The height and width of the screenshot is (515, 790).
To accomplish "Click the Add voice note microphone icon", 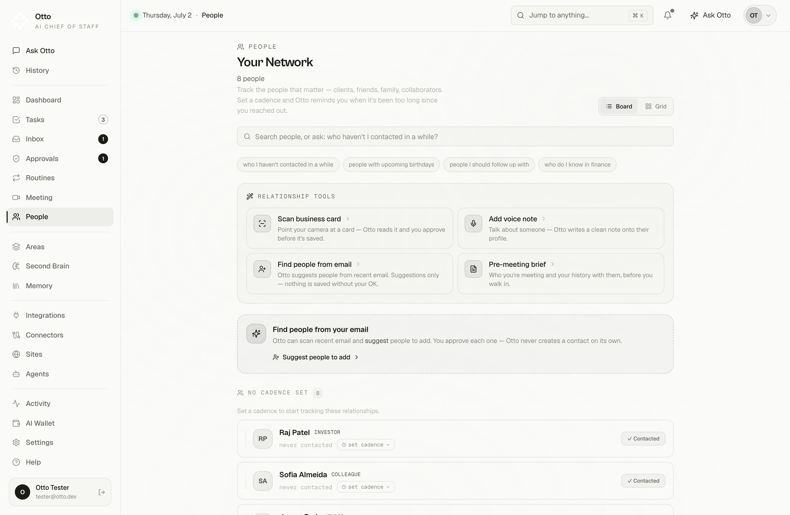I will (x=473, y=224).
